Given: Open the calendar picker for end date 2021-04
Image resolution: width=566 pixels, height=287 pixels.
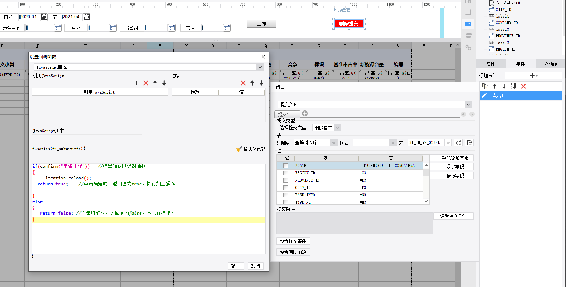Looking at the screenshot, I should point(87,17).
